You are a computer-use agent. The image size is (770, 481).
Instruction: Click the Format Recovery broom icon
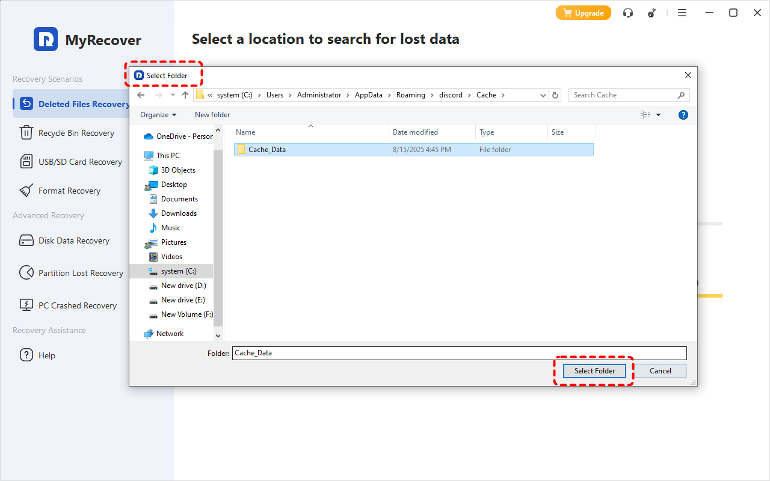(26, 191)
